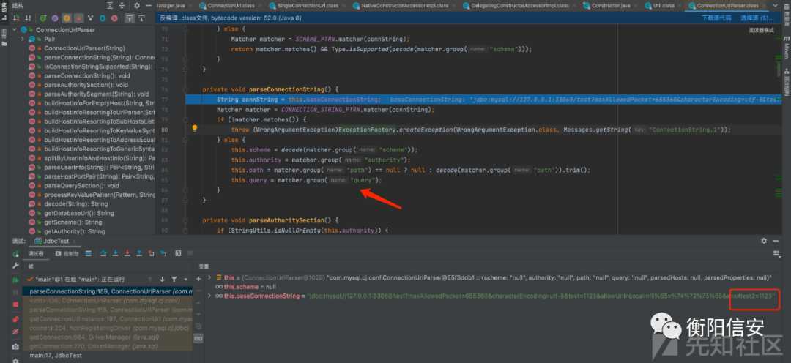Click the next frame down arrow
Screen dimensions: 791x363
[x=162, y=279]
